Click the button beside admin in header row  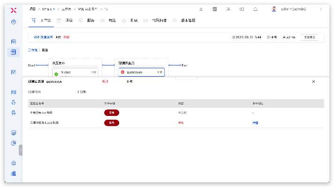tap(309, 37)
